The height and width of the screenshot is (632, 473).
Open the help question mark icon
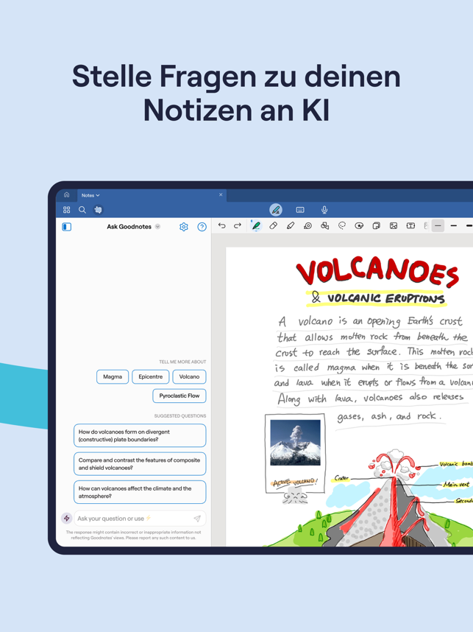tap(202, 227)
